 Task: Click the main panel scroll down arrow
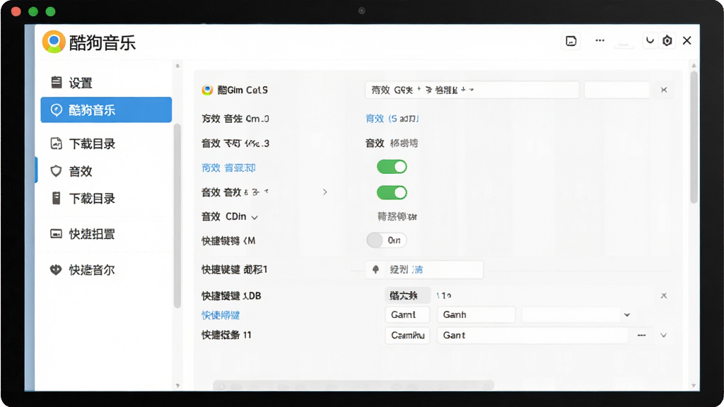coord(694,385)
